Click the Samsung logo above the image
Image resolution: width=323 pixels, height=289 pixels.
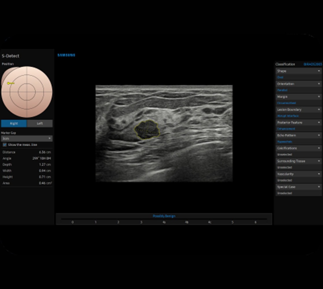(x=66, y=55)
